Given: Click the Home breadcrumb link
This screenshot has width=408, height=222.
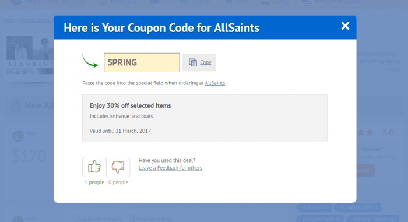Looking at the screenshot, I should coord(9,20).
